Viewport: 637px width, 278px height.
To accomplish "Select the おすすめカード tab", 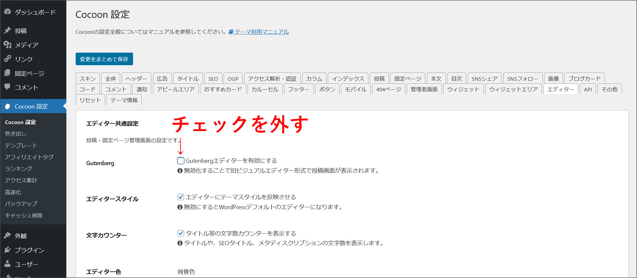I will (x=223, y=89).
